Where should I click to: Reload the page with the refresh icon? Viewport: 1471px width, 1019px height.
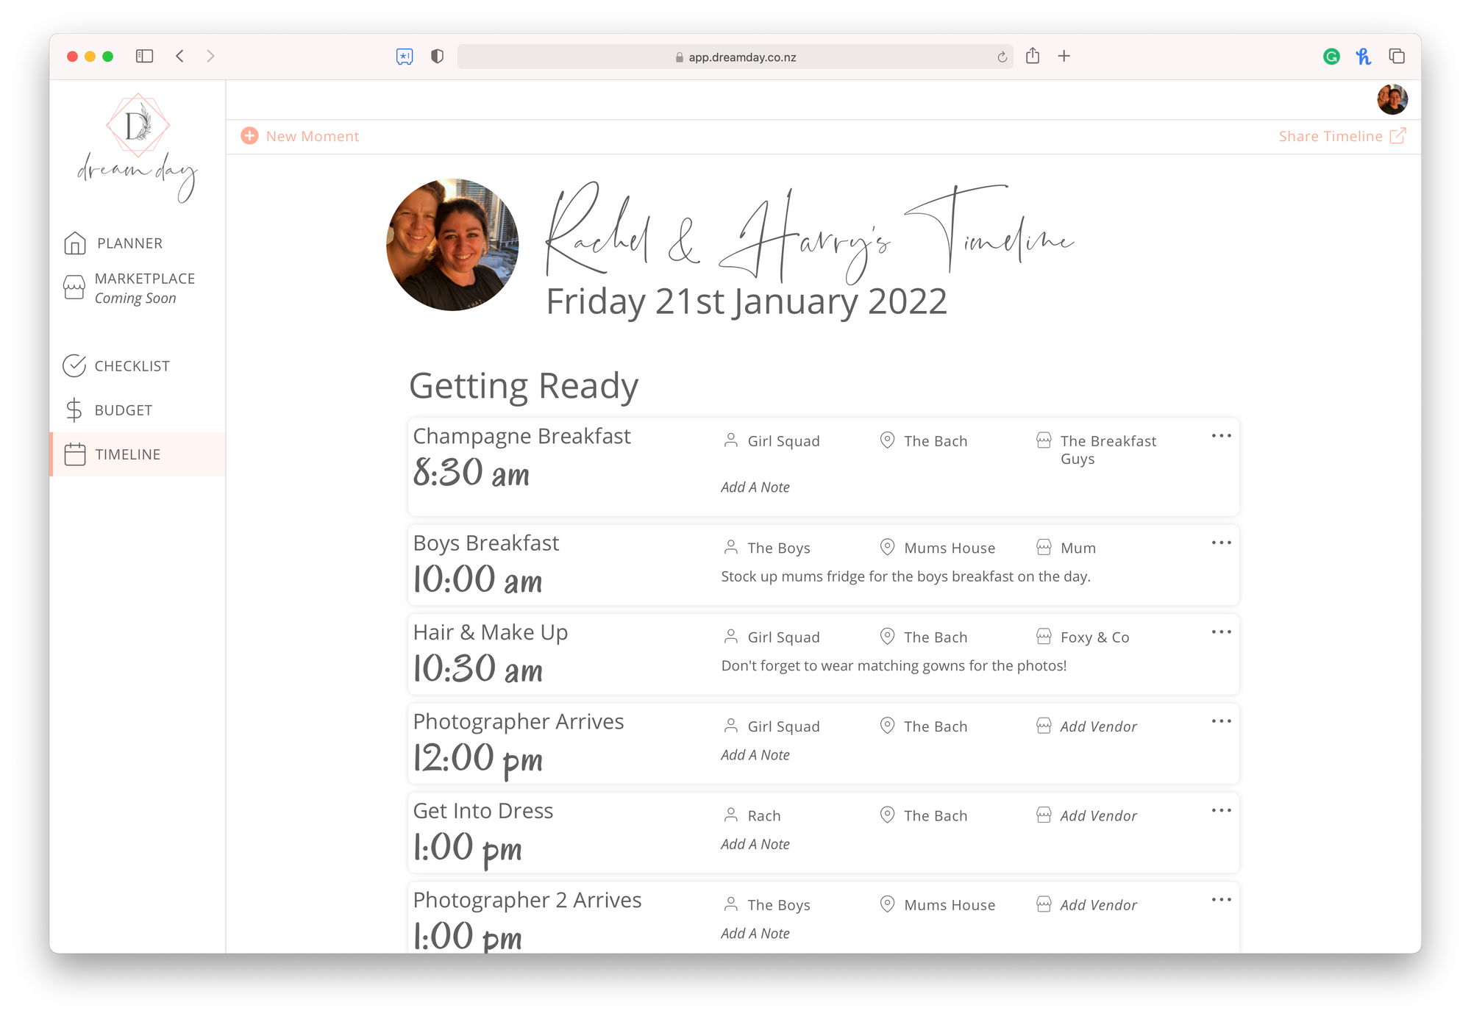click(1002, 57)
